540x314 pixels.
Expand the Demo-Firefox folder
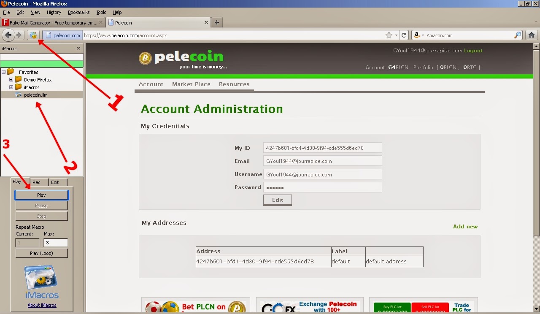point(11,79)
